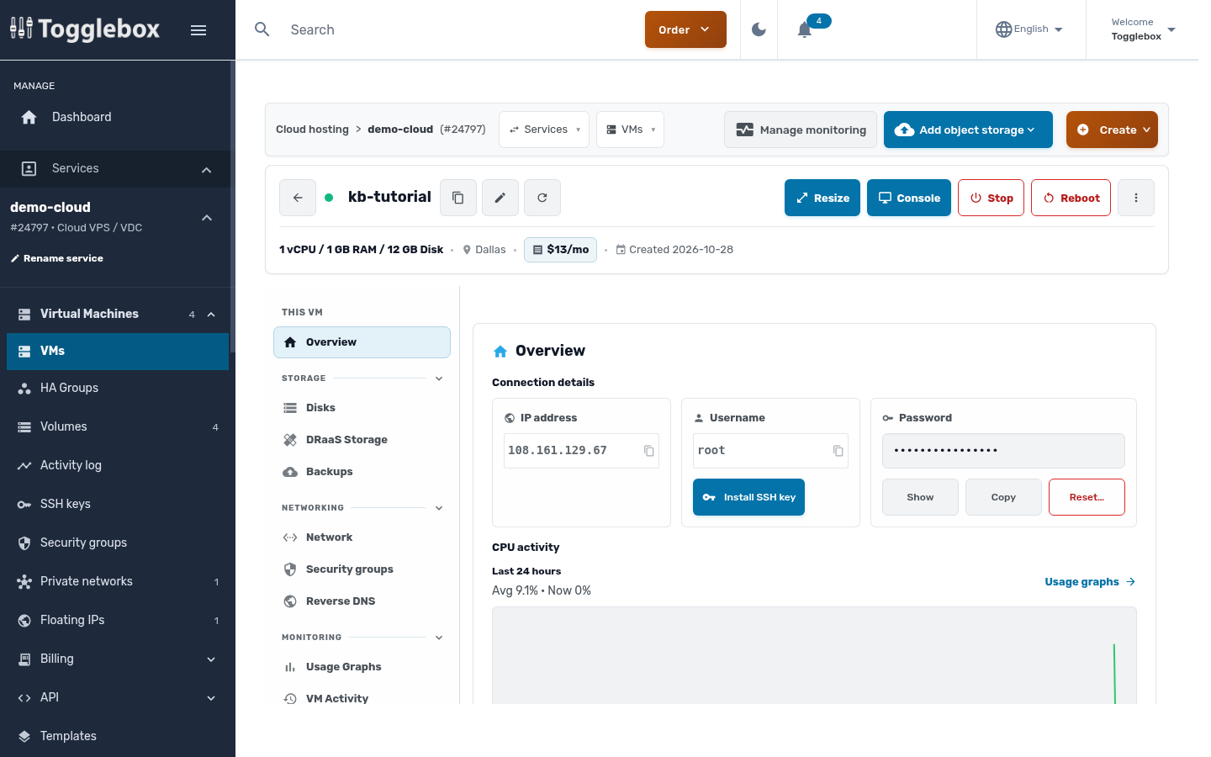The width and height of the screenshot is (1211, 757).
Task: Open Disks storage section
Action: coord(362,408)
